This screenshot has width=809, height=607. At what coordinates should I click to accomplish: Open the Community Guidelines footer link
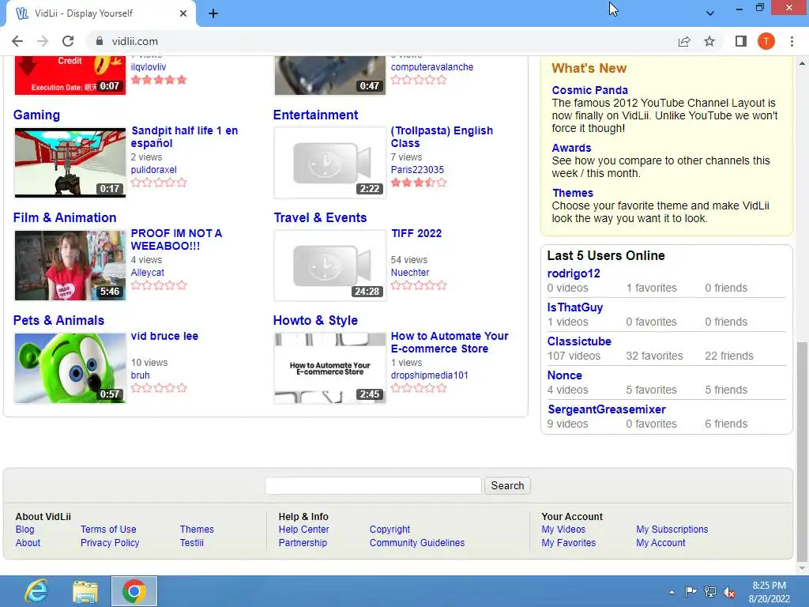(x=417, y=542)
